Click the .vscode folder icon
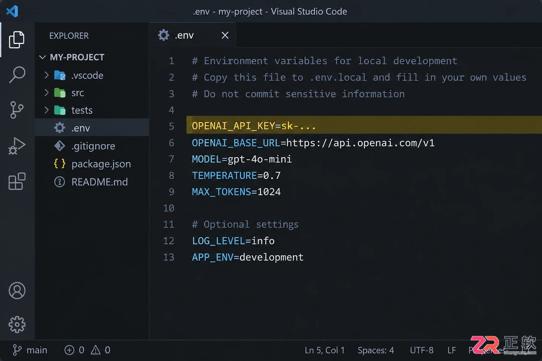Viewport: 542px width, 361px height. (x=60, y=75)
